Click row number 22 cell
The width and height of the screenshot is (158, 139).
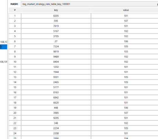[x=15, y=123]
